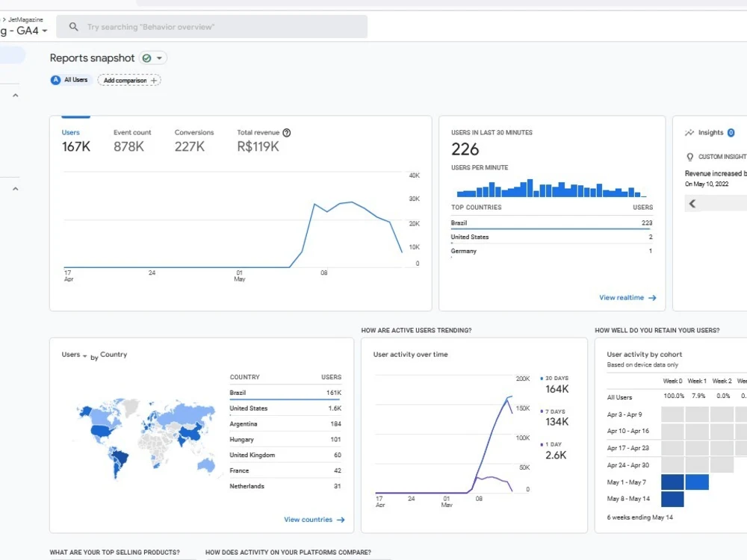747x560 pixels.
Task: Click the Netherlands country row
Action: click(285, 486)
